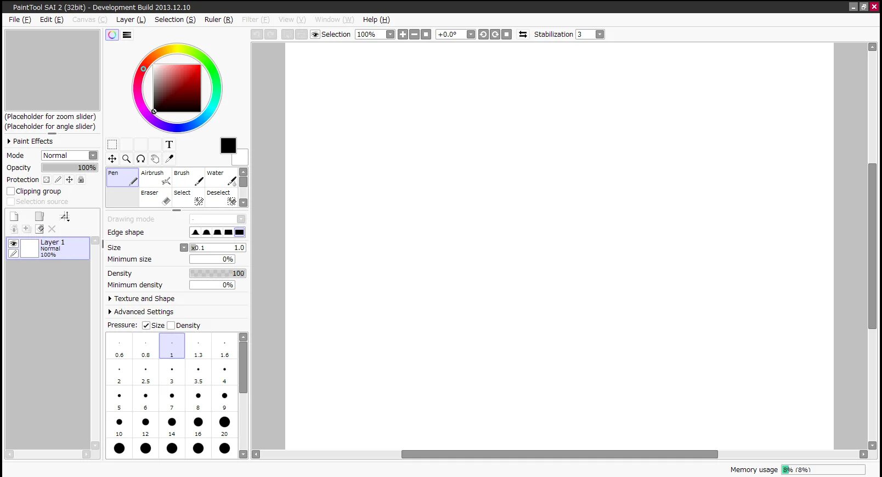The height and width of the screenshot is (477, 882).
Task: Open the Help menu
Action: coord(376,19)
